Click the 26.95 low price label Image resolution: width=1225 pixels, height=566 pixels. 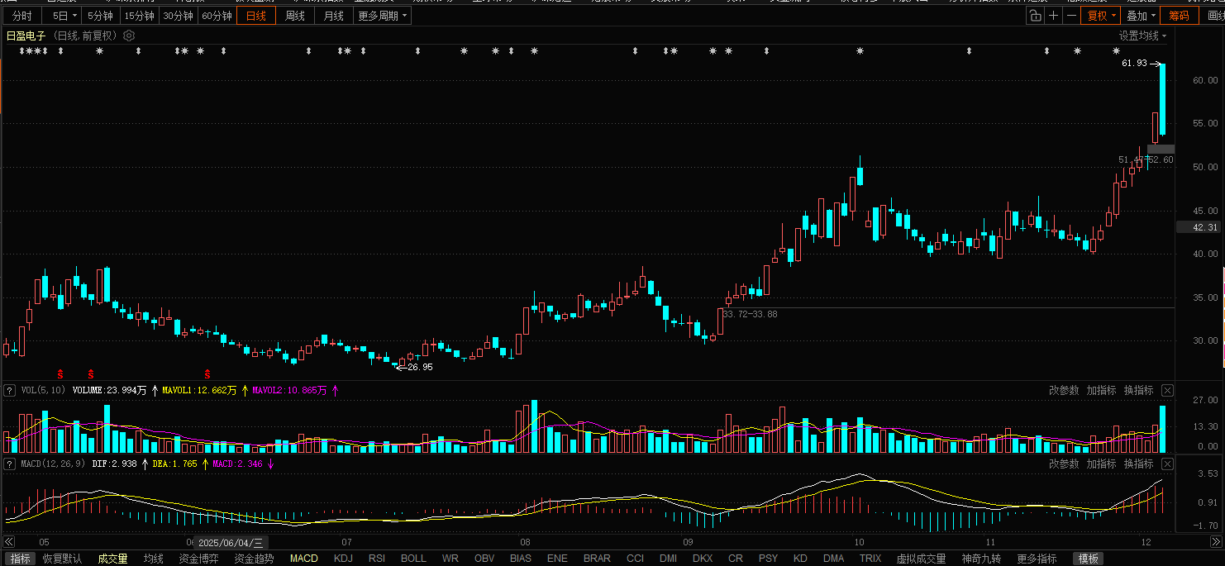(420, 367)
